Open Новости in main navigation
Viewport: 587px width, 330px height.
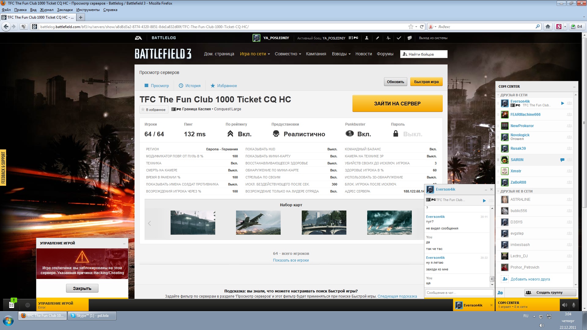(364, 54)
